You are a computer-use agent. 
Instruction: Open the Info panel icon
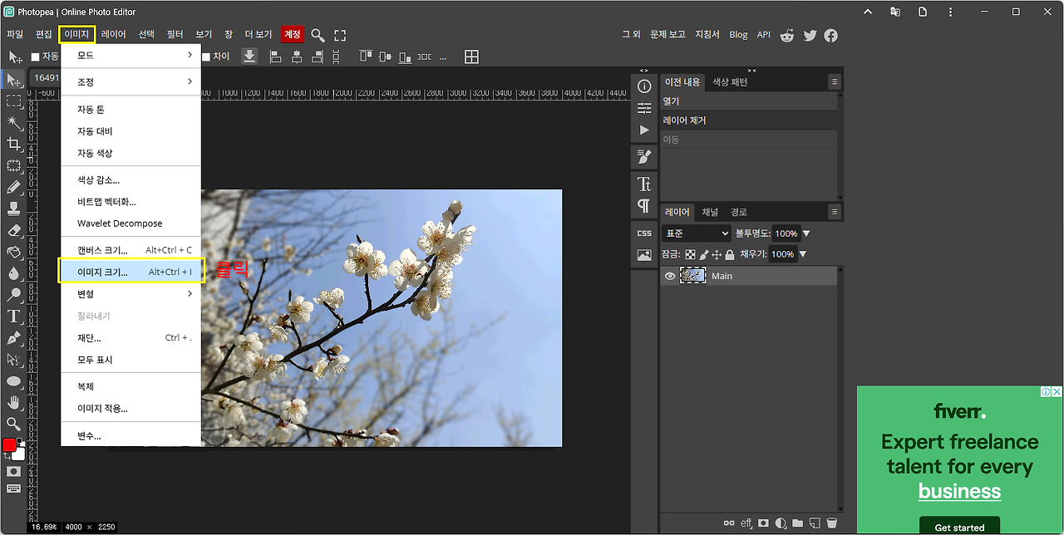pos(644,86)
